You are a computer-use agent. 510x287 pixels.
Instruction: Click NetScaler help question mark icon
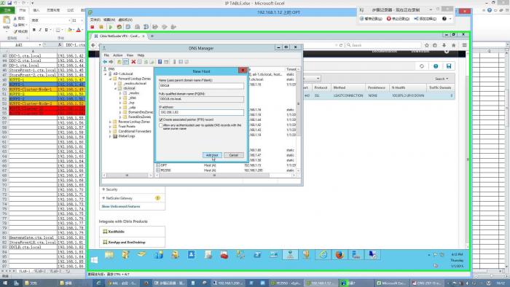(x=436, y=66)
